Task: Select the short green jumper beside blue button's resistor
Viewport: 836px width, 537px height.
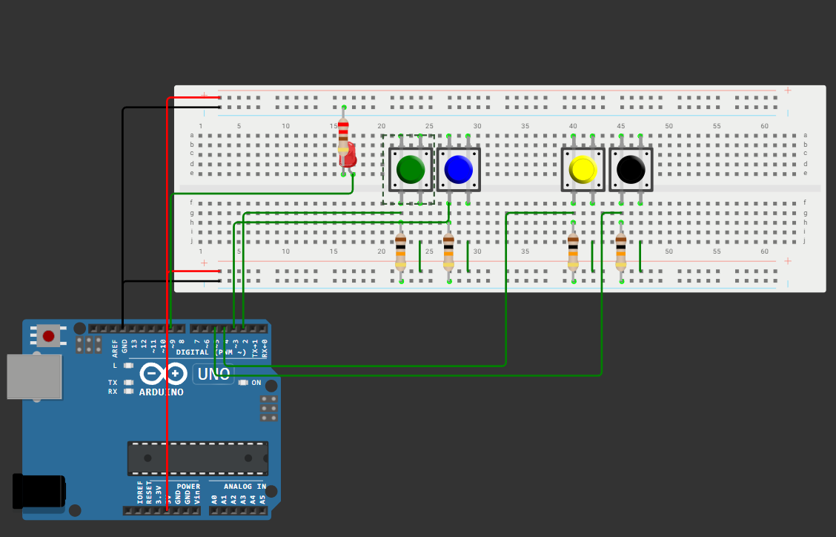Action: click(468, 257)
